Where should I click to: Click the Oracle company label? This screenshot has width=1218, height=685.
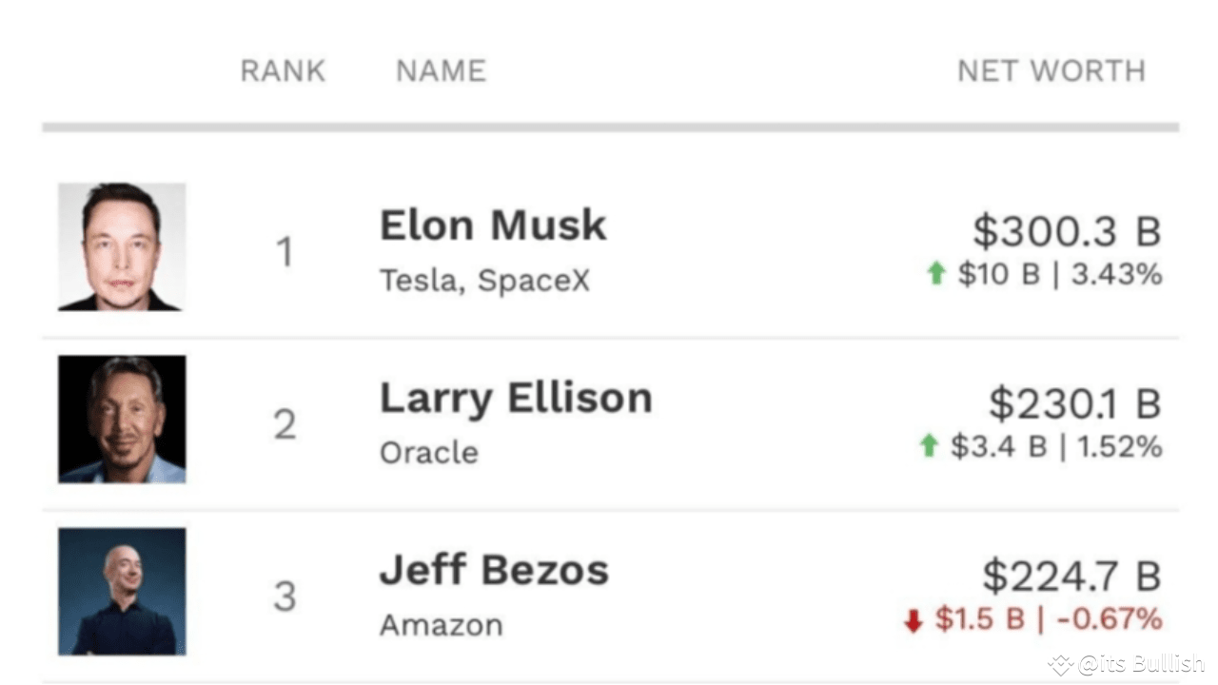(429, 453)
